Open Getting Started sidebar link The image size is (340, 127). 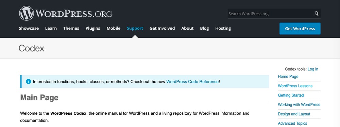click(x=291, y=95)
